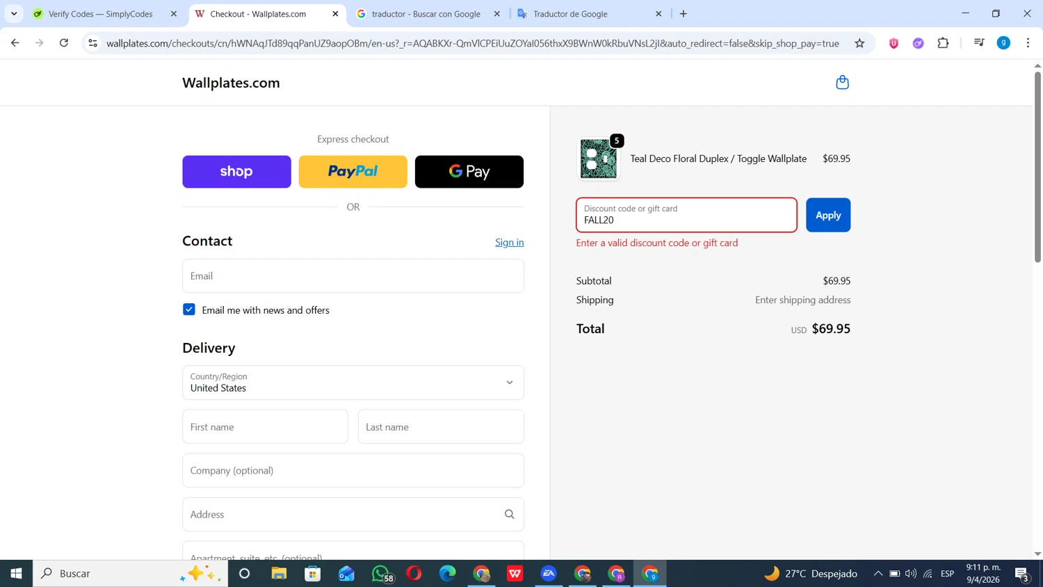This screenshot has width=1043, height=587.
Task: Click the First name field
Action: pos(266,426)
